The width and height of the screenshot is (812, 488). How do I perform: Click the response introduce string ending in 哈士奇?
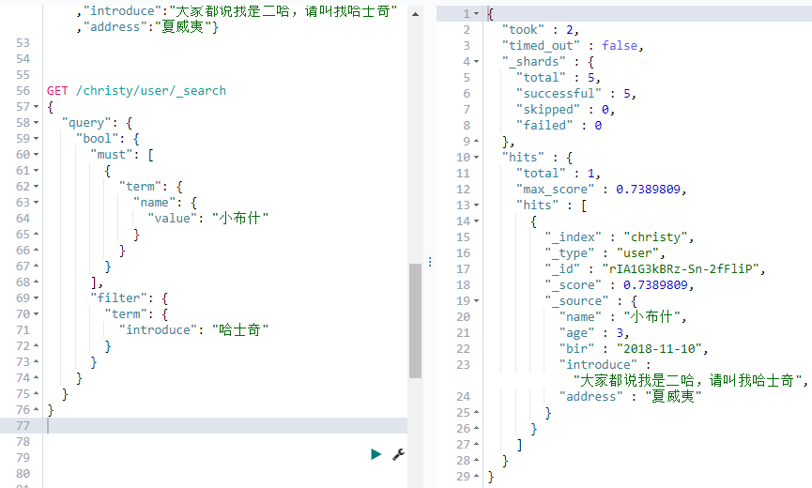point(688,380)
